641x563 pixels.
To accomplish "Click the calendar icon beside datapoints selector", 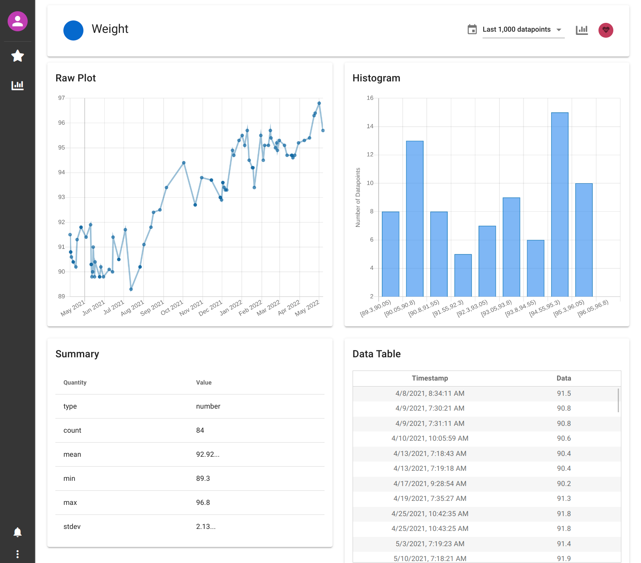I will click(472, 29).
